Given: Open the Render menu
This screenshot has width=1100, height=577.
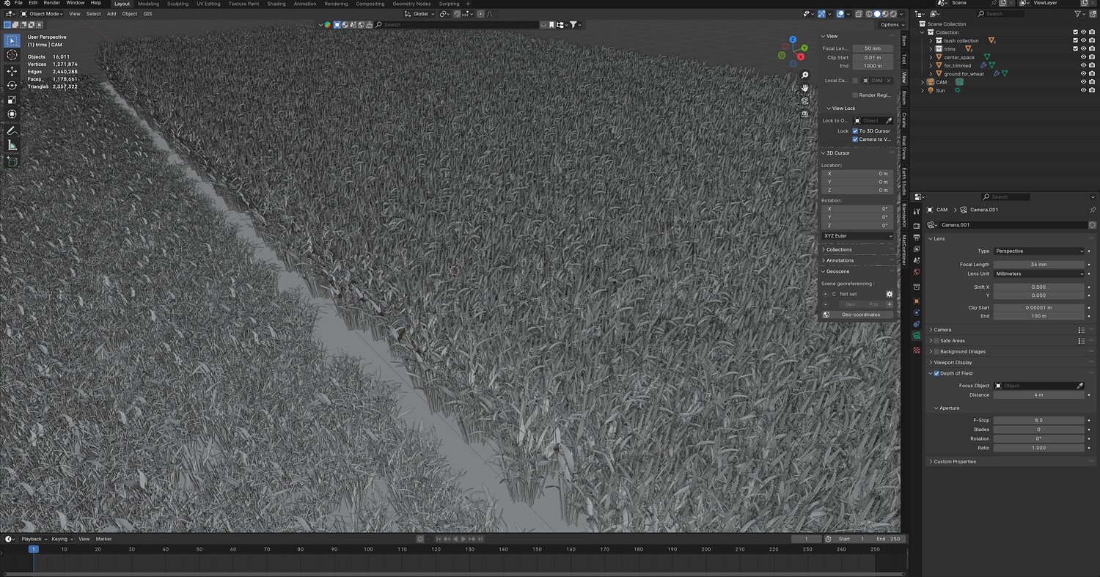Looking at the screenshot, I should click(x=52, y=3).
